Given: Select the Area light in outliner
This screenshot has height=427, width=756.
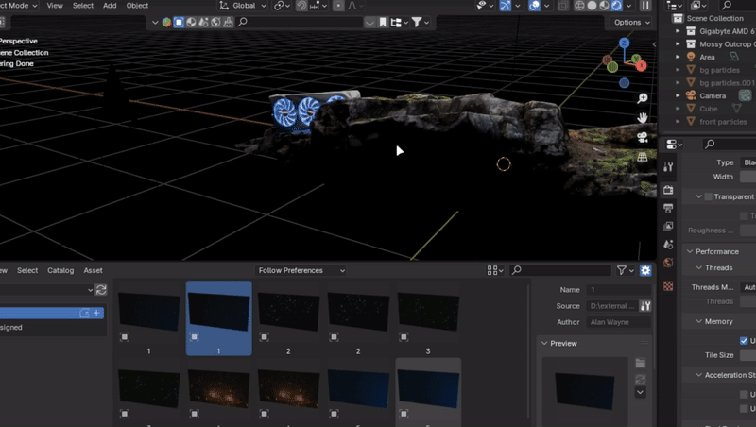Looking at the screenshot, I should (x=707, y=57).
